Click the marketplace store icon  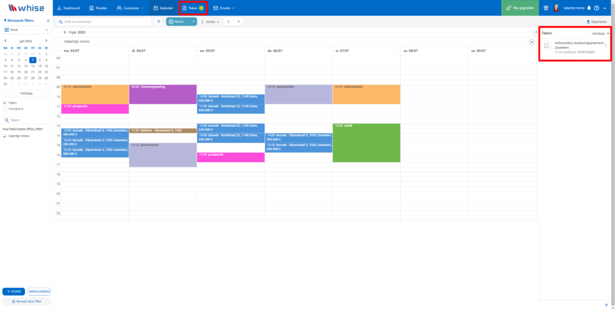545,8
